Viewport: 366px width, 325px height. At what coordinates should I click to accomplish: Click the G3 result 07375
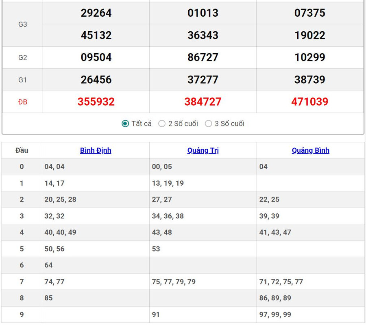point(309,13)
